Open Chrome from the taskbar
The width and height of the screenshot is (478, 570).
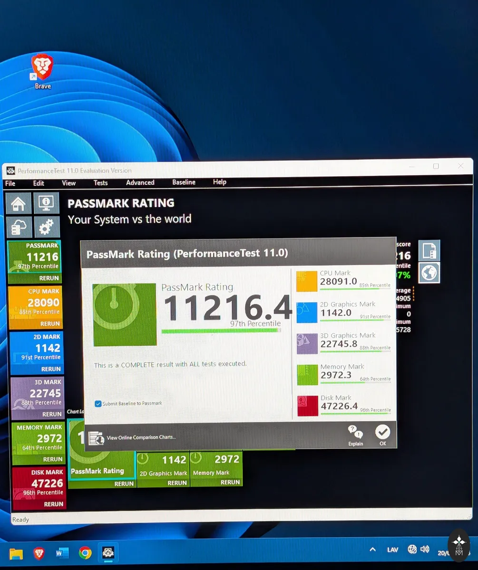click(85, 552)
